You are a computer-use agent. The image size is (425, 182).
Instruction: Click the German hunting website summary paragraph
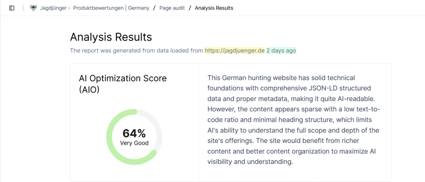tap(294, 119)
